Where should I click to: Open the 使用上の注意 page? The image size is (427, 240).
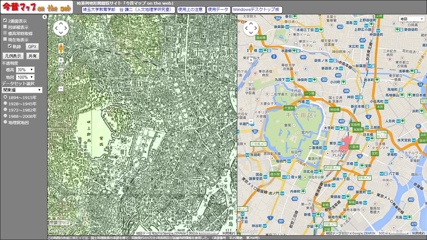191,10
